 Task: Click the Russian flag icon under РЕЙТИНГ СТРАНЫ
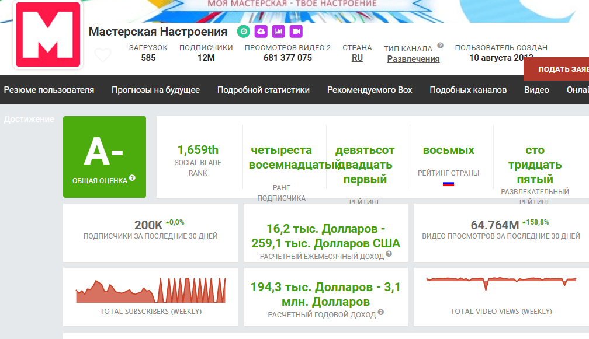tap(449, 184)
